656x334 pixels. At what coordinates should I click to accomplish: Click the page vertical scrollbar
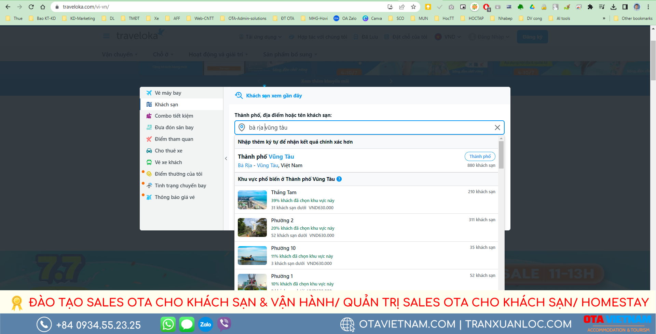click(x=653, y=60)
